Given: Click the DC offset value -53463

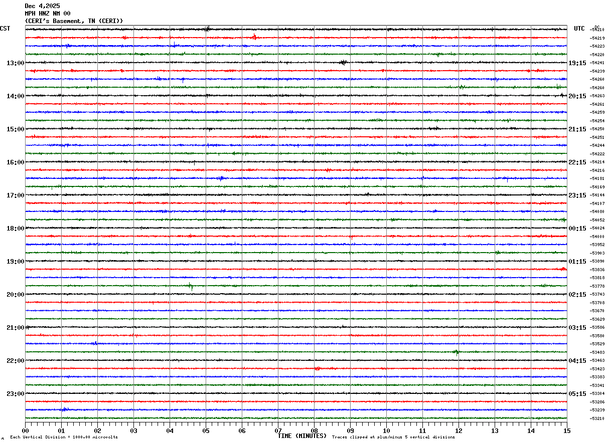Looking at the screenshot, I should [x=597, y=361].
